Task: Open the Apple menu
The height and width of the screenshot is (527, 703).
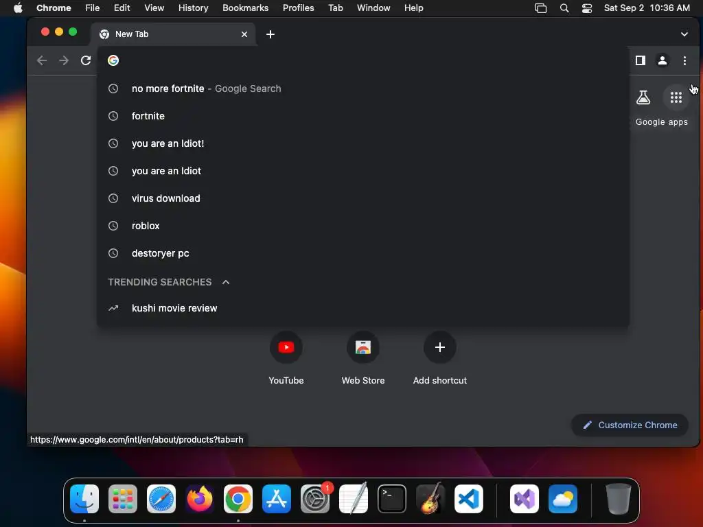Action: tap(18, 8)
